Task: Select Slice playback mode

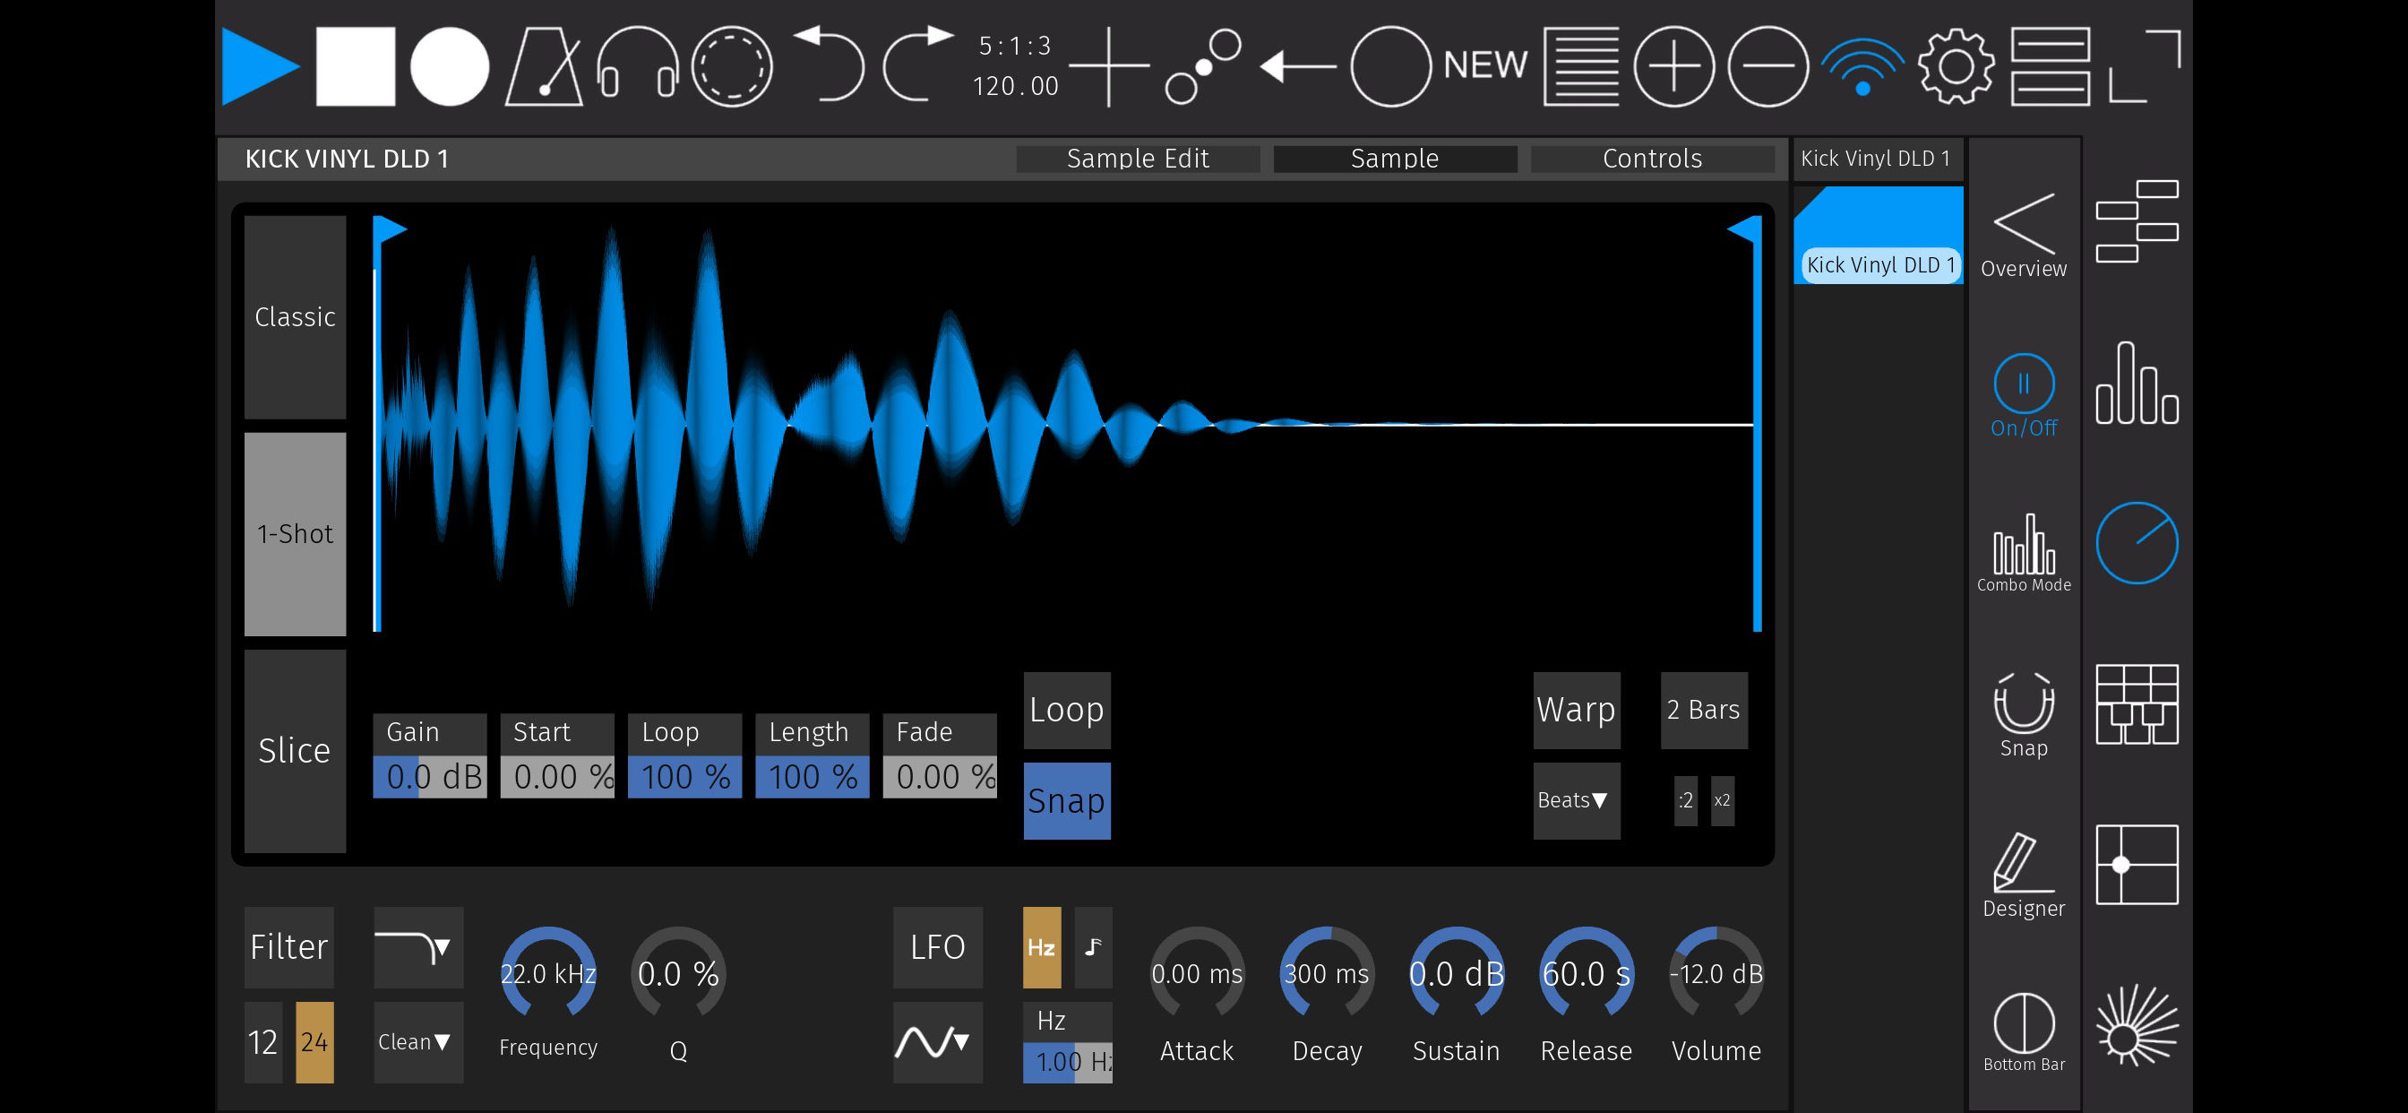Action: 295,750
